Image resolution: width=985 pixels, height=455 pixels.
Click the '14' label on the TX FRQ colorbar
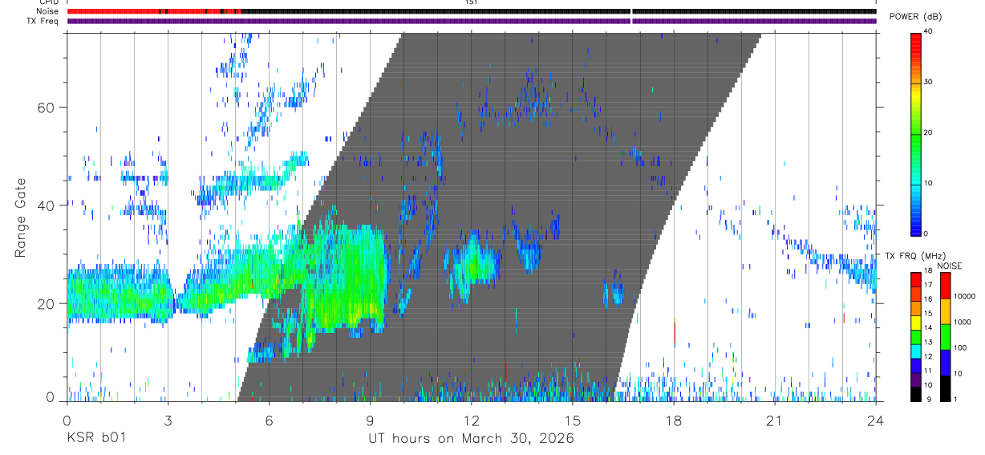pos(928,327)
